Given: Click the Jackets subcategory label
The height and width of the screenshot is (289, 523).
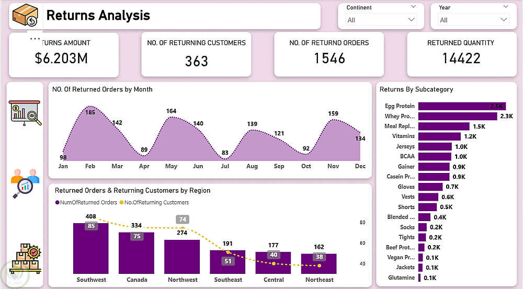Looking at the screenshot, I should pos(405,268).
